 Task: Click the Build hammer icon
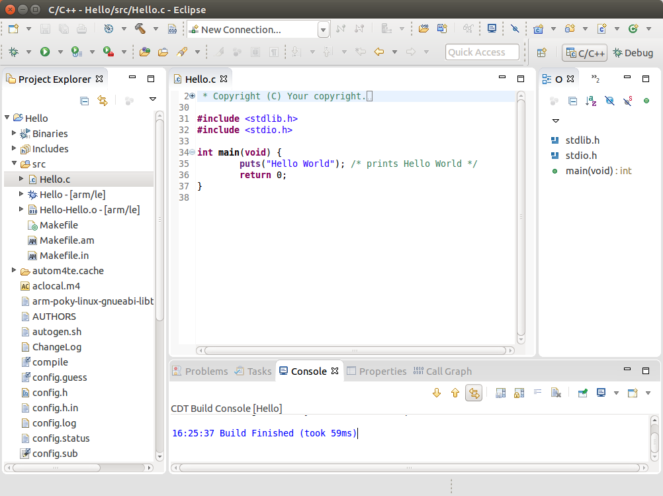(x=140, y=29)
